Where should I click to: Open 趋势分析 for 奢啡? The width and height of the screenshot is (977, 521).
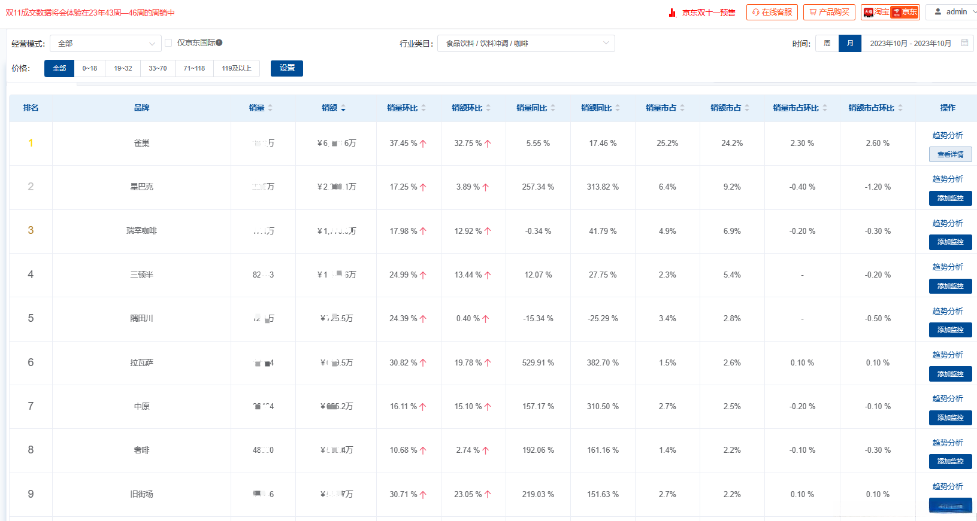tap(948, 443)
